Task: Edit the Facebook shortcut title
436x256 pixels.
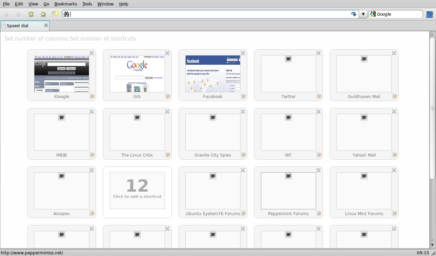Action: (243, 96)
